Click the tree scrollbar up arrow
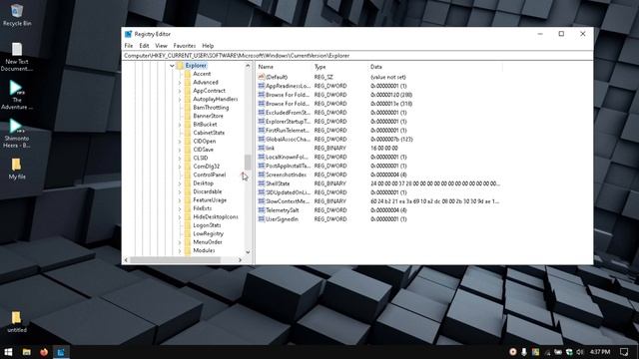This screenshot has height=359, width=639. coord(248,66)
